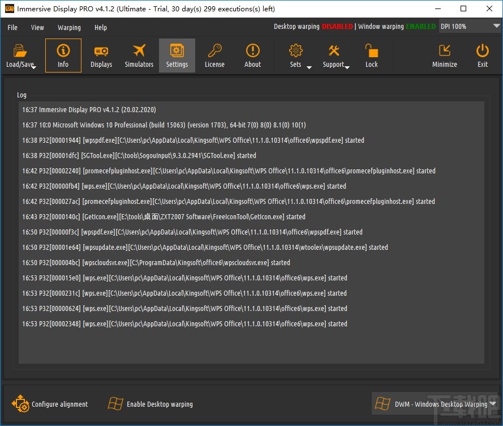Select the GetIcon.exe started log entry
This screenshot has height=426, width=503.
[x=164, y=217]
